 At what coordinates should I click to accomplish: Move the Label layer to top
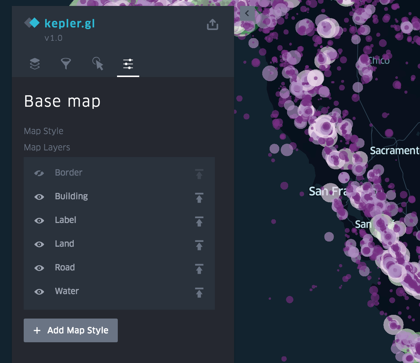click(199, 222)
